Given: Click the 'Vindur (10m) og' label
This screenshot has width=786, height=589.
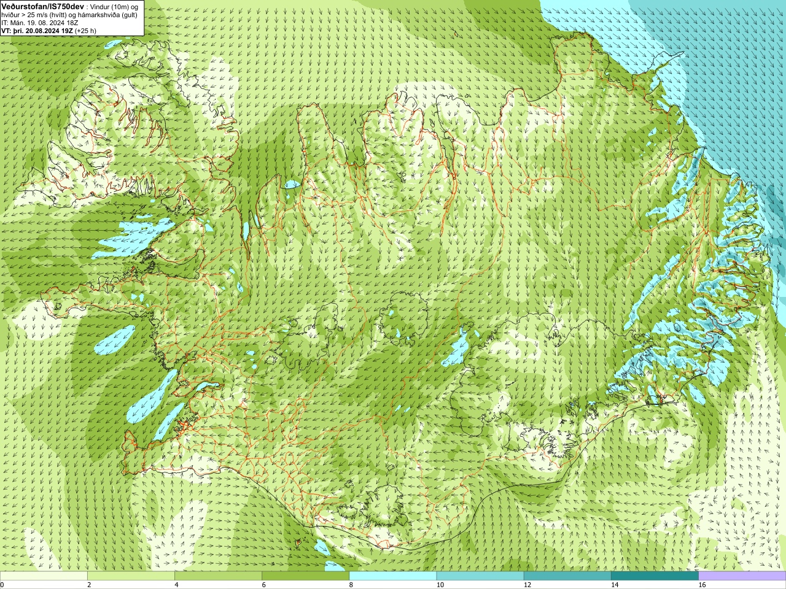Looking at the screenshot, I should coord(114,6).
